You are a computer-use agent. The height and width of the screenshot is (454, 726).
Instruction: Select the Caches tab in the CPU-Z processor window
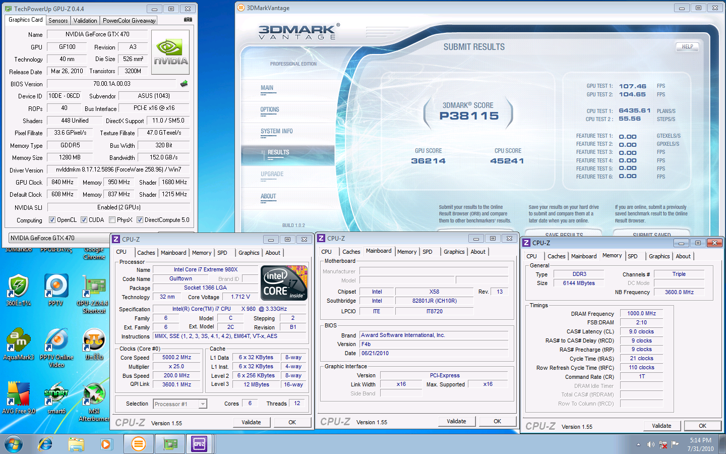point(146,253)
